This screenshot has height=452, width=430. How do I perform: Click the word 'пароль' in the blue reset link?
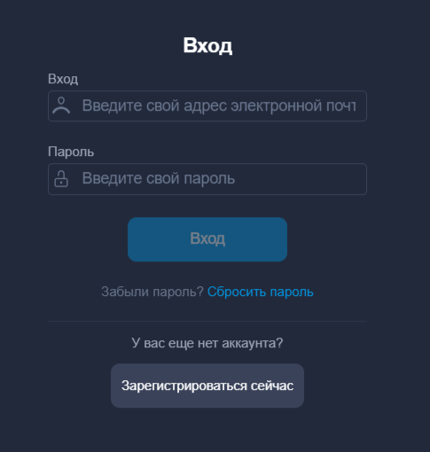pyautogui.click(x=292, y=292)
